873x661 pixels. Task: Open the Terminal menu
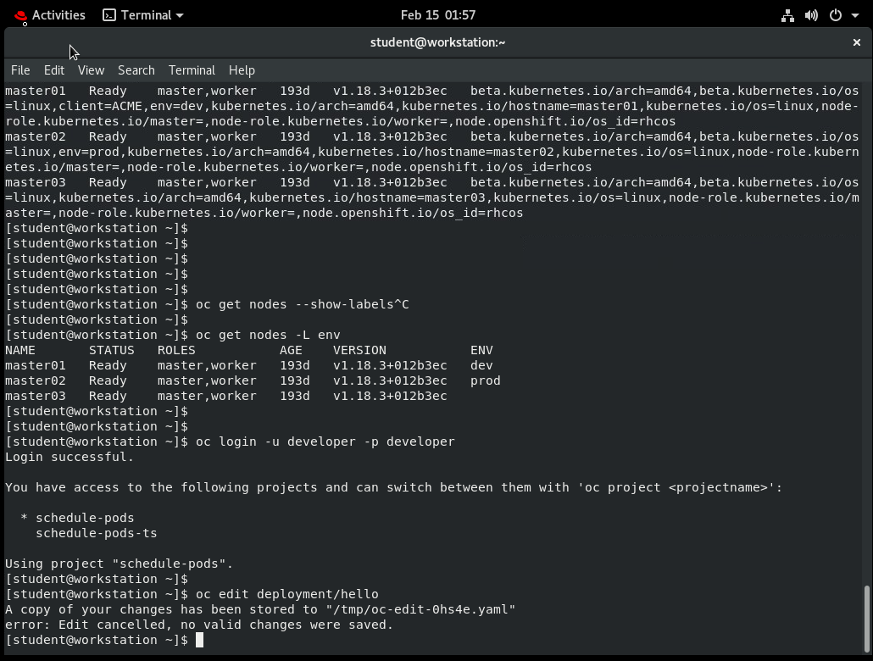tap(192, 70)
